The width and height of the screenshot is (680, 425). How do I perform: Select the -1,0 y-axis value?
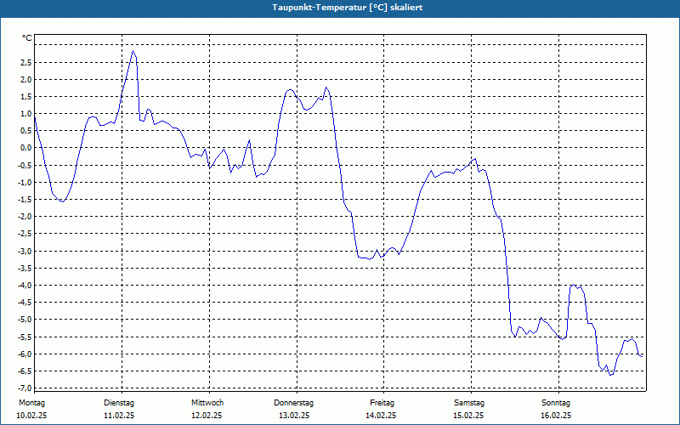click(25, 182)
